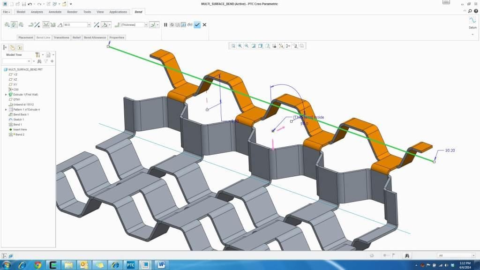
Task: Click the Datum curve icon
Action: tap(472, 21)
